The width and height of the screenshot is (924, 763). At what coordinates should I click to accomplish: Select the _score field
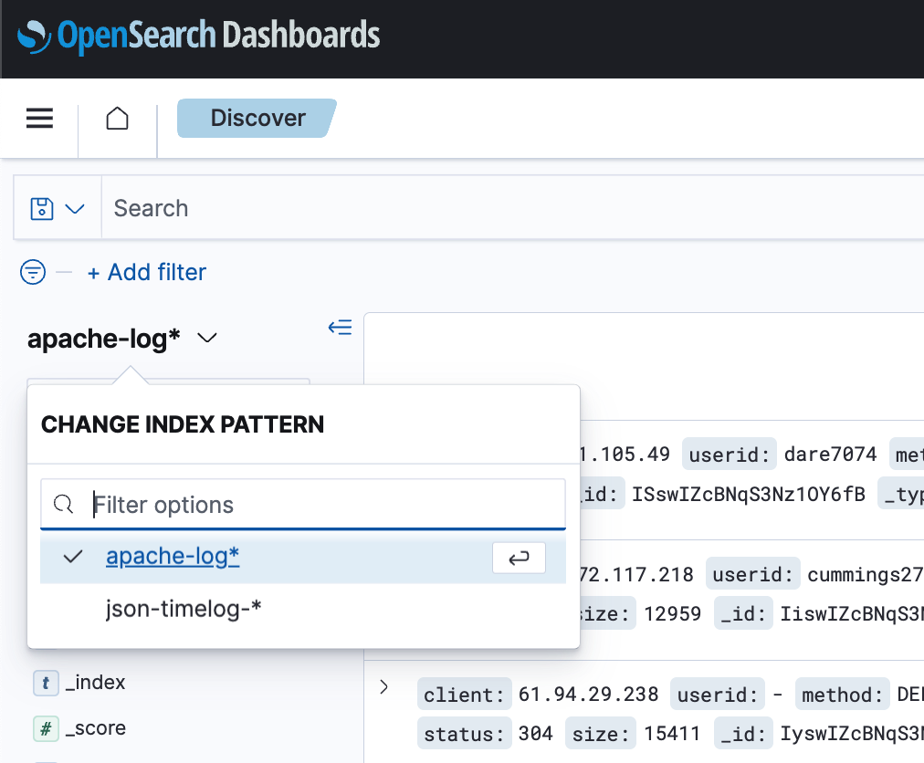pos(96,728)
